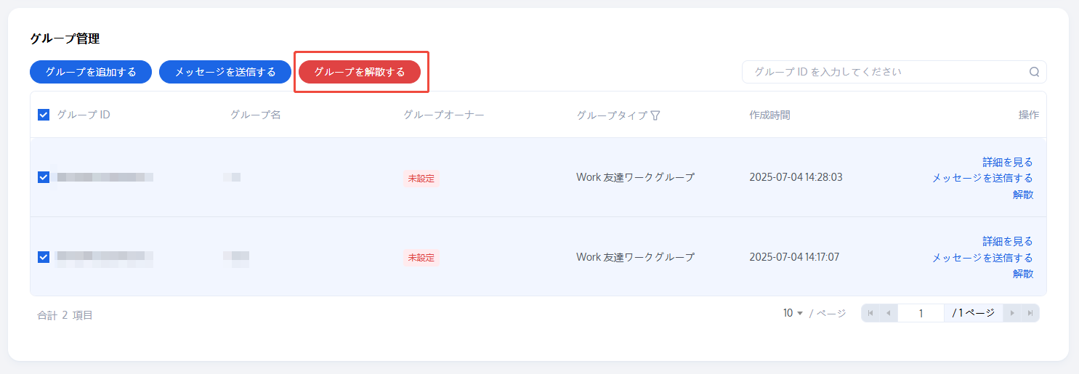Click メッセージを送信する link in 14:28:03 row

coord(982,178)
